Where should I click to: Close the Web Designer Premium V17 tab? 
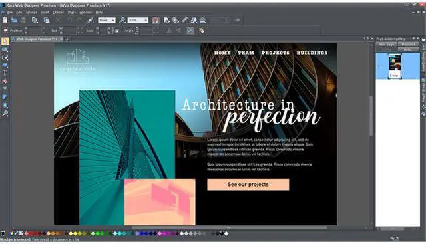pyautogui.click(x=61, y=39)
